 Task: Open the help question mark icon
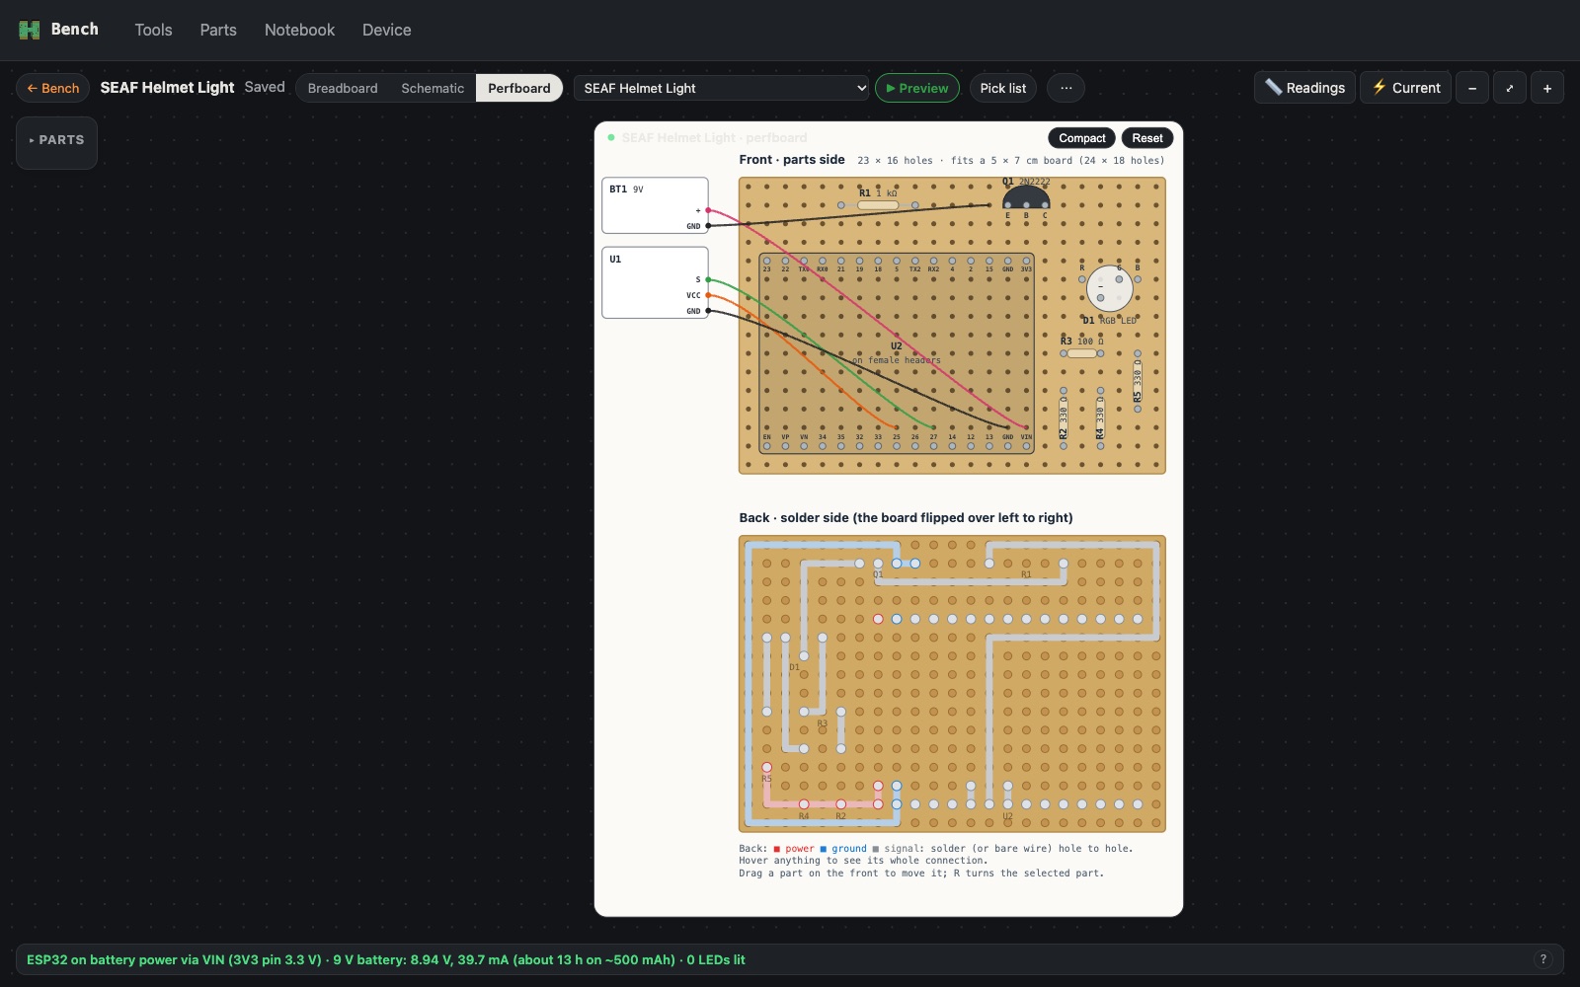[x=1543, y=959]
